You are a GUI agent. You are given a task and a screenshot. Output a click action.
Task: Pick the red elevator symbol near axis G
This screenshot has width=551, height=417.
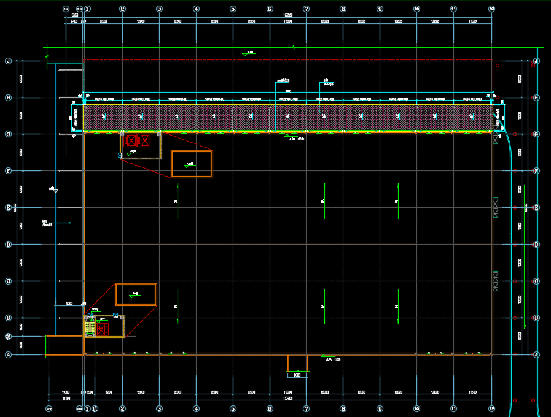point(138,140)
